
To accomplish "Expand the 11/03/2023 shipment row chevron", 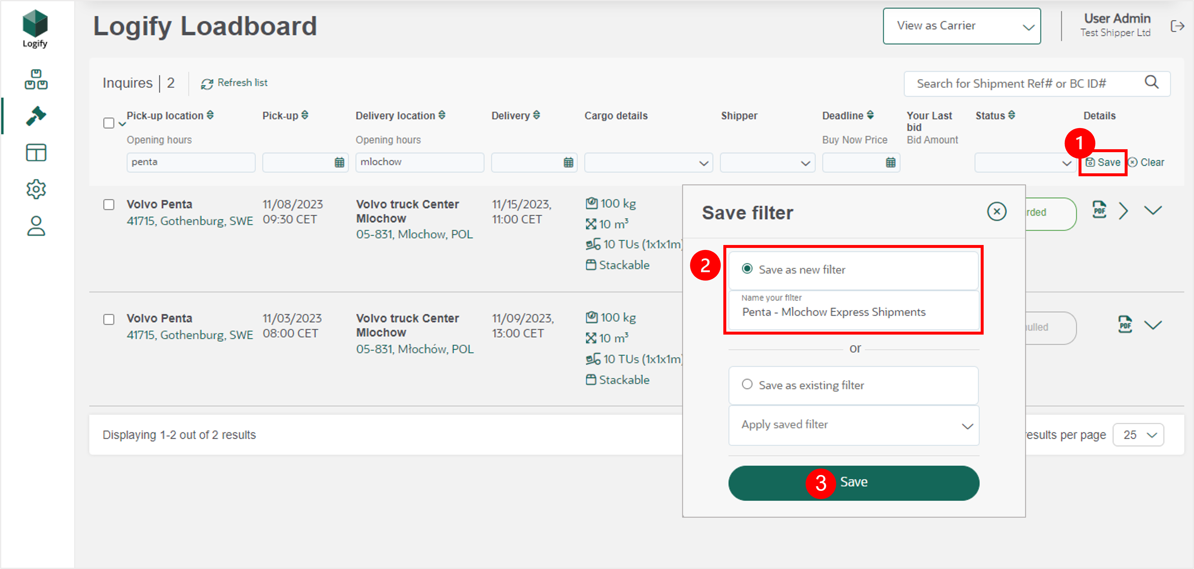I will [1153, 325].
